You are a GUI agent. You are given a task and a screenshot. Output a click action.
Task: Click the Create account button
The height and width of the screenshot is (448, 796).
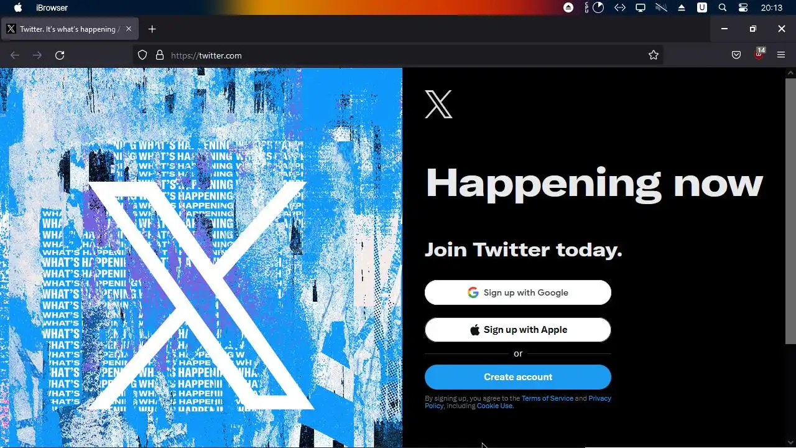tap(518, 377)
